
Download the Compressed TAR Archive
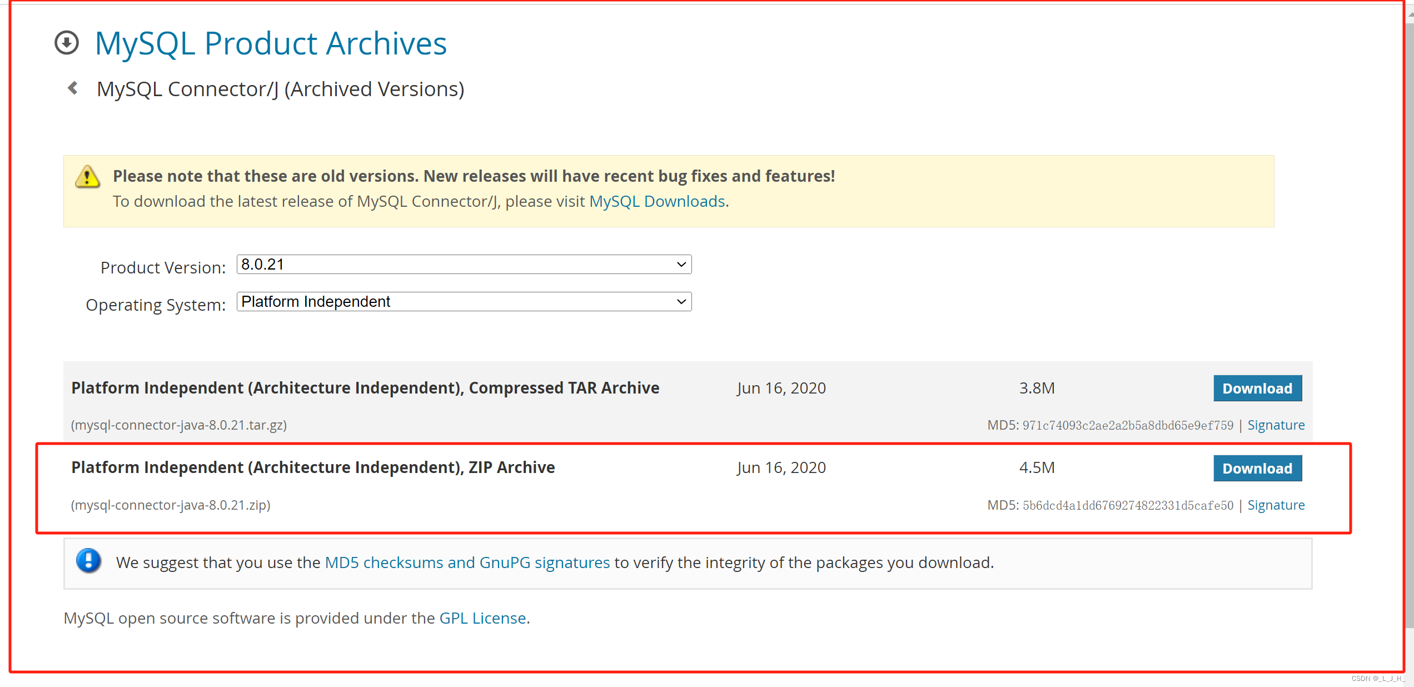click(x=1257, y=389)
